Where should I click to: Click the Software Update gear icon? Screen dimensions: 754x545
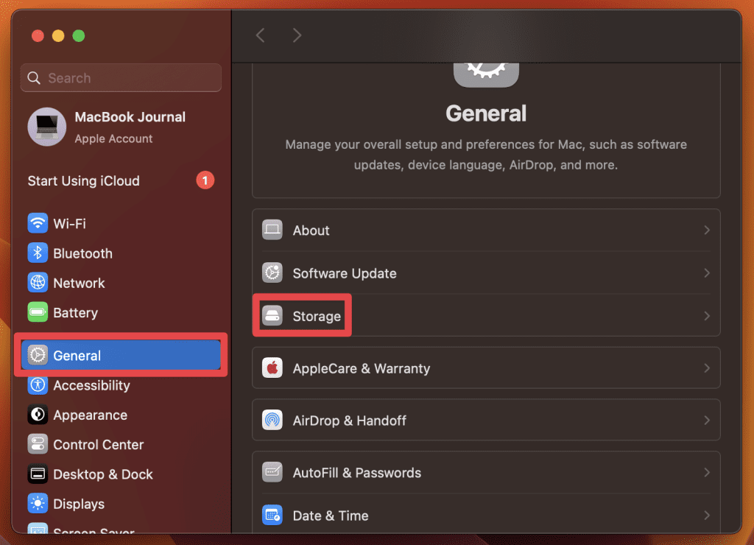pyautogui.click(x=272, y=272)
